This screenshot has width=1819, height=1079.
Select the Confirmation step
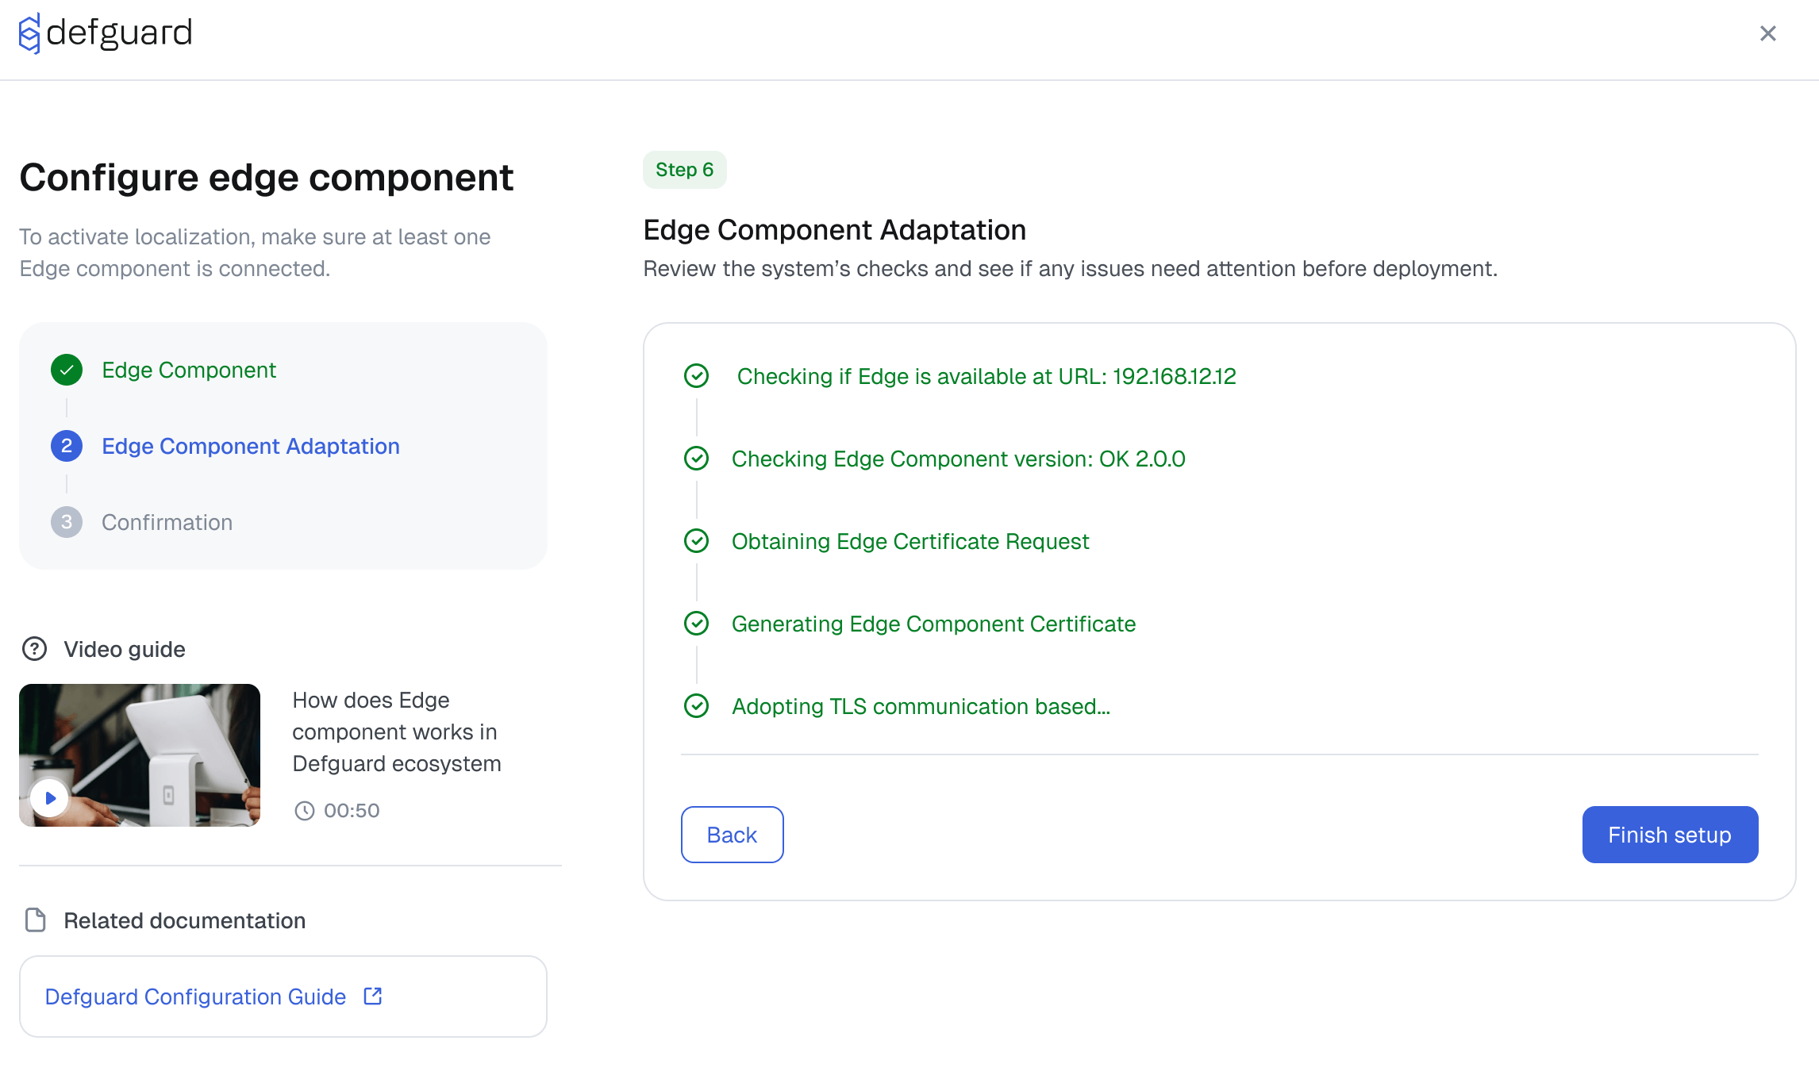(x=167, y=522)
